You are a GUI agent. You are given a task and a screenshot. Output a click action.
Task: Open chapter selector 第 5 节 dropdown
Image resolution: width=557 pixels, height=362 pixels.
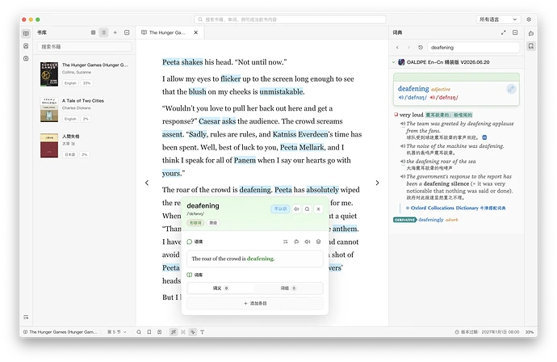[x=116, y=332]
